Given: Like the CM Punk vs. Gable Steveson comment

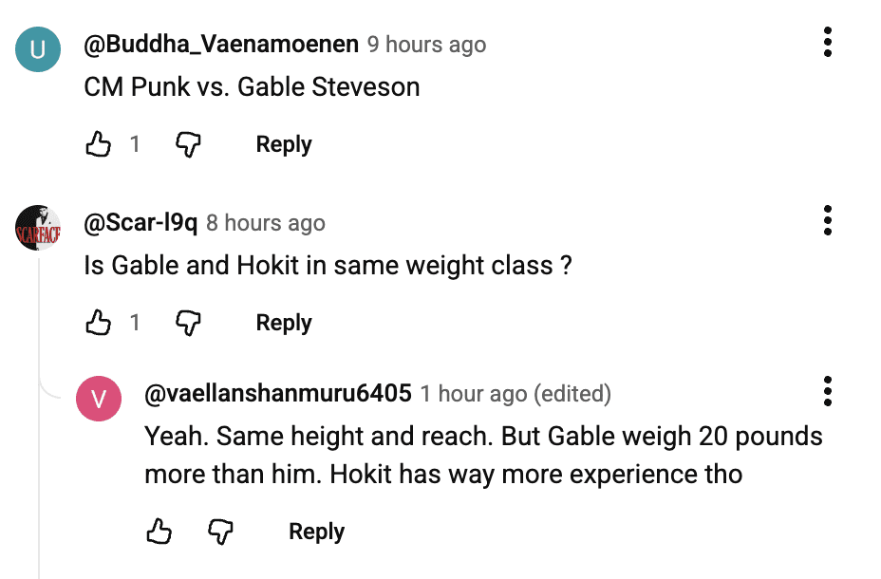Looking at the screenshot, I should (x=99, y=144).
